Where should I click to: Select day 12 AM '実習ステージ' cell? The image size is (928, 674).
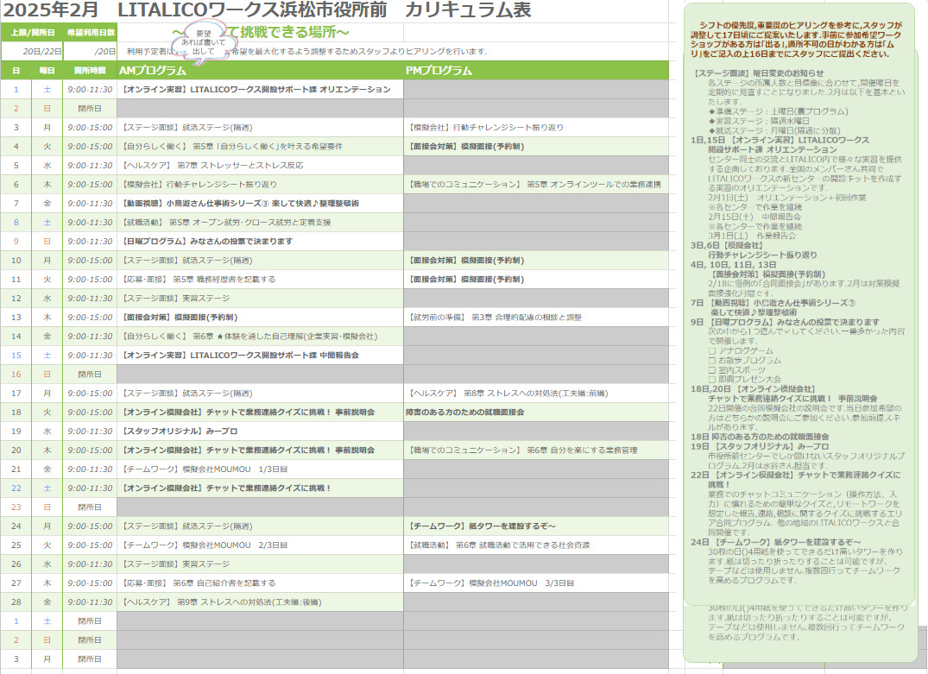[261, 299]
